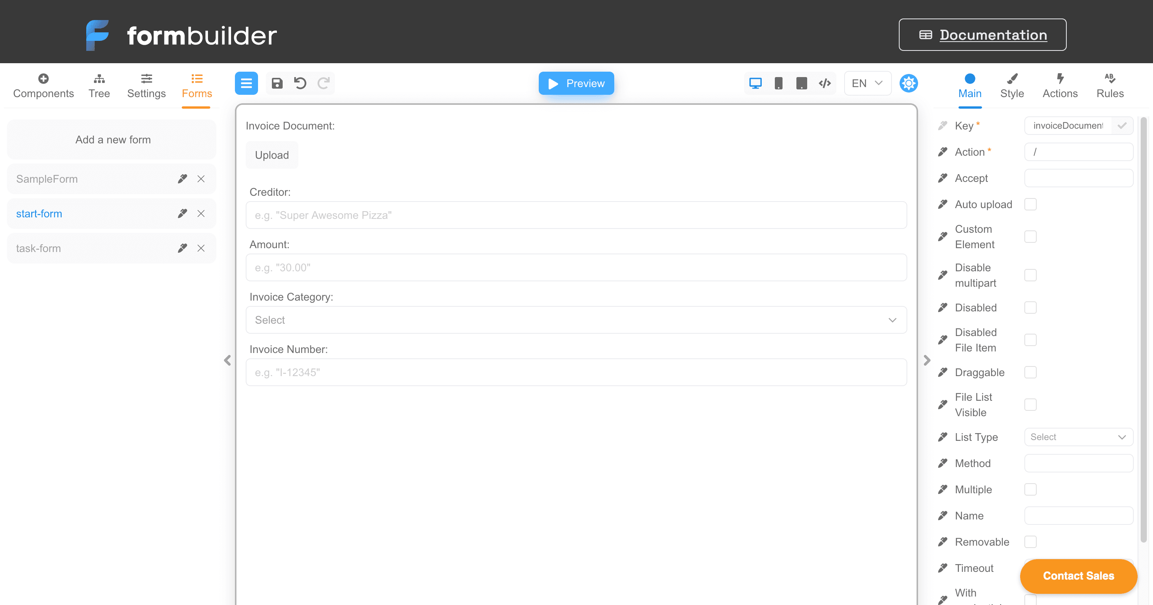Open the Documentation page

pos(982,34)
